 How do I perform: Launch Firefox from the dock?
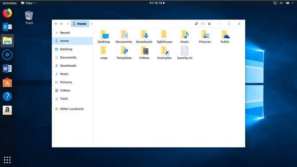pyautogui.click(x=7, y=13)
